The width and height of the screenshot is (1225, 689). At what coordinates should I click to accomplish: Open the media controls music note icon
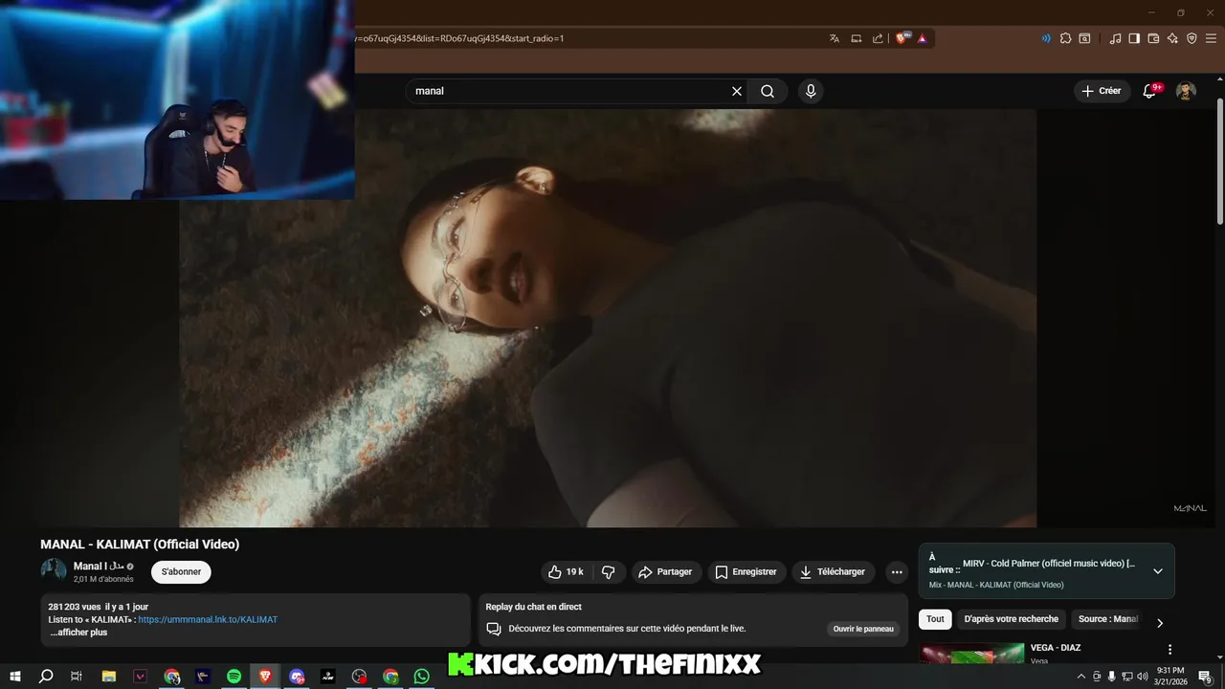1115,38
